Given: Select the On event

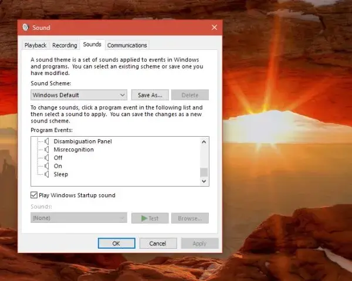Looking at the screenshot, I should point(57,166).
